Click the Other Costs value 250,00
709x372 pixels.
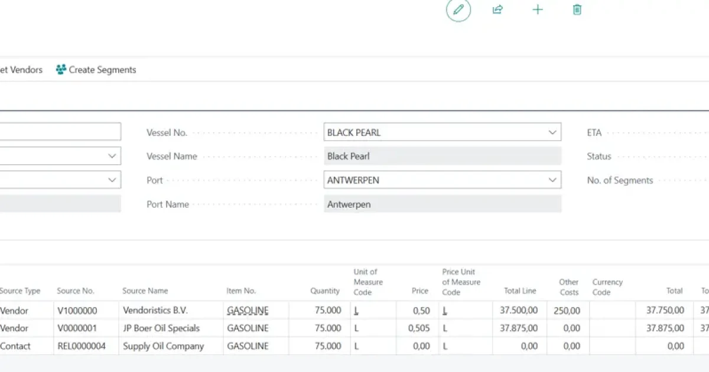567,310
